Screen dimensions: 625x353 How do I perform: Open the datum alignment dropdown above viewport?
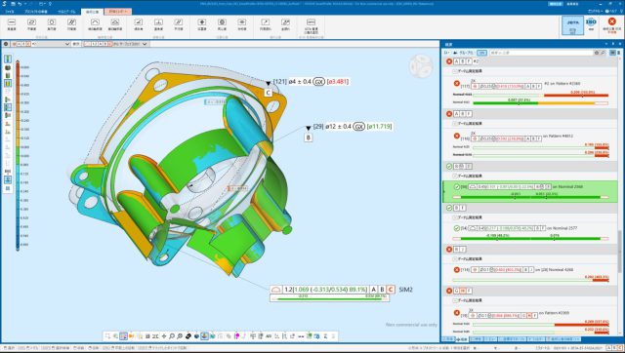41,44
